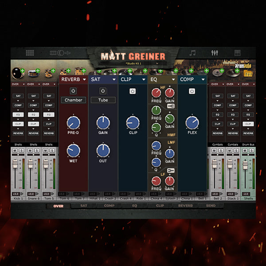Toggle the REVERB module power button
Viewport: 266px width, 266px height.
coord(73,91)
